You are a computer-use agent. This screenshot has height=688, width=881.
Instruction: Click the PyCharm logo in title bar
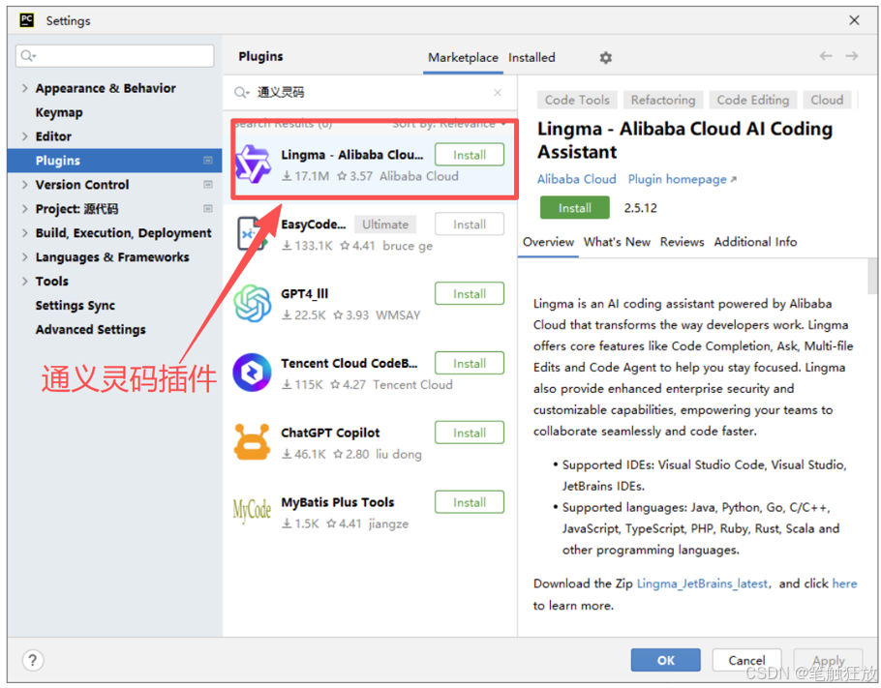pos(27,20)
